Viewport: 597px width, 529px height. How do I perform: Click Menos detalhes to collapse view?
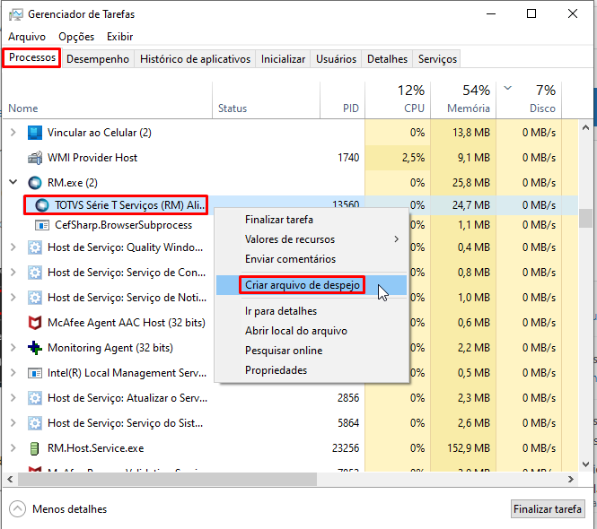tap(58, 508)
